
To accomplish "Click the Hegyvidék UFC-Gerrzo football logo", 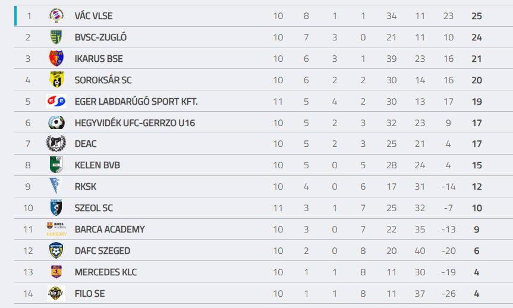I will point(56,123).
